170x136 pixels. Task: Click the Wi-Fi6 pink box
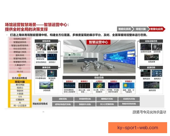[20, 72]
